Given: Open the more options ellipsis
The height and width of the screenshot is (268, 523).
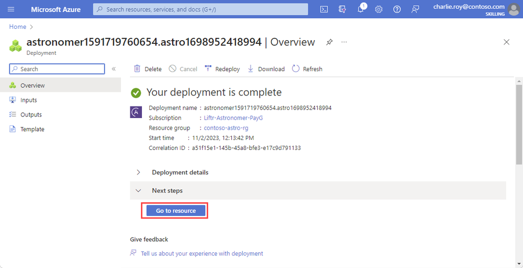Looking at the screenshot, I should (x=344, y=42).
